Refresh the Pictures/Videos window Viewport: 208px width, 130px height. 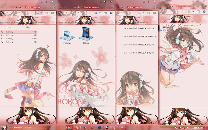pyautogui.click(x=79, y=7)
